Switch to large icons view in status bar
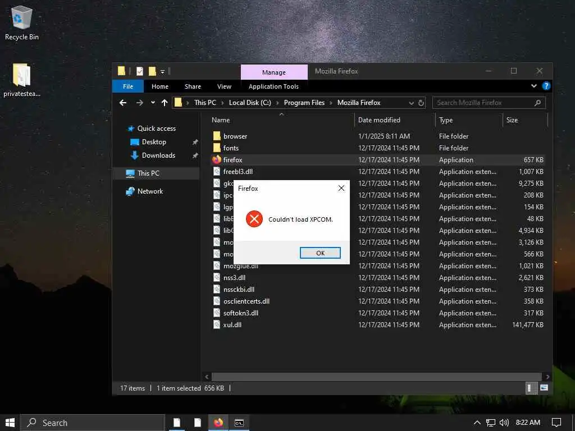 [x=544, y=388]
